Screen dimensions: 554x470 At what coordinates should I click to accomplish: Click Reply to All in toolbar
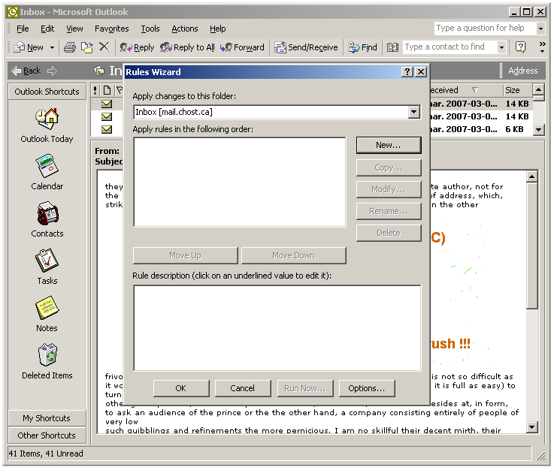(x=187, y=47)
